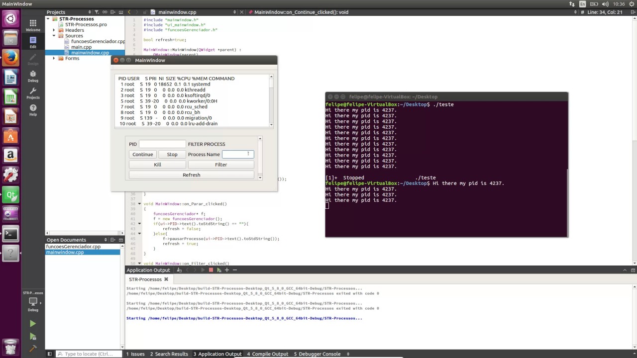Viewport: 637px width, 358px height.
Task: Focus the Process Name input field
Action: [238, 154]
